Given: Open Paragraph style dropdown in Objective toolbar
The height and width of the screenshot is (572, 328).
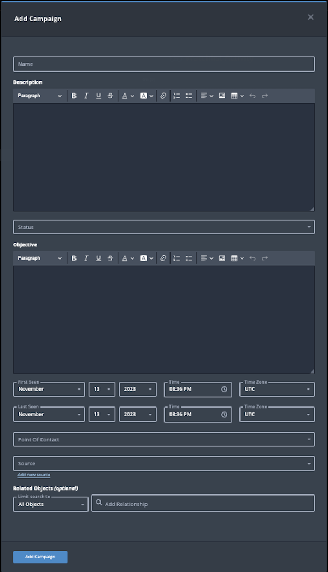Looking at the screenshot, I should pyautogui.click(x=39, y=258).
